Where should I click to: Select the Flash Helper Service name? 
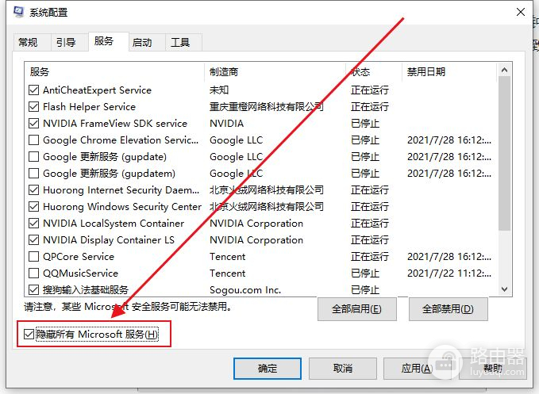89,107
